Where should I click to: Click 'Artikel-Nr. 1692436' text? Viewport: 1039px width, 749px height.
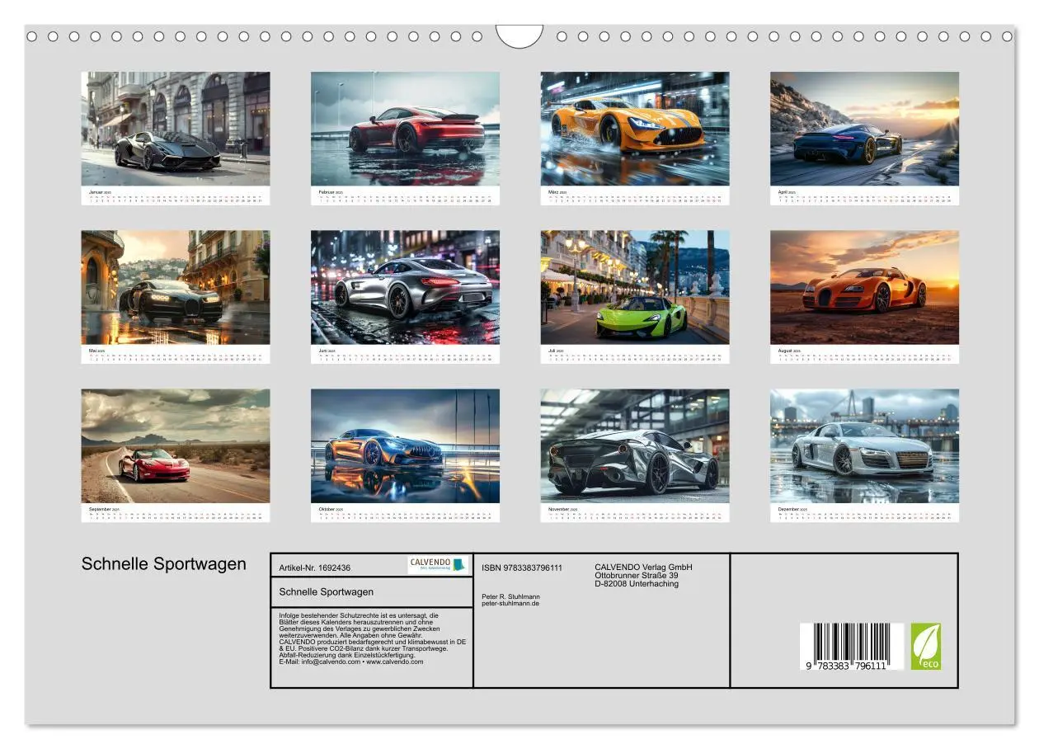pos(315,568)
